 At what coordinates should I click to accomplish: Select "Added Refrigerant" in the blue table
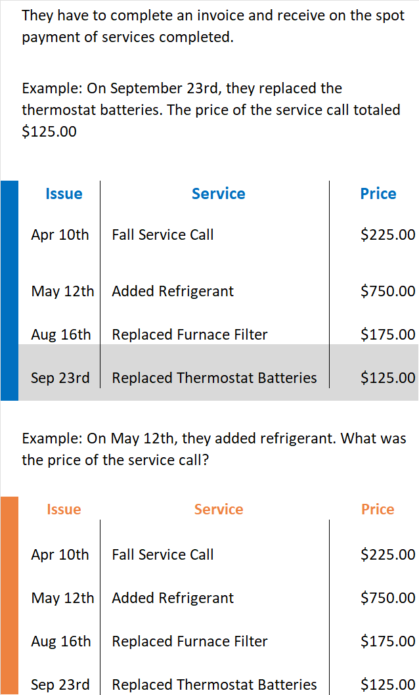tap(173, 291)
